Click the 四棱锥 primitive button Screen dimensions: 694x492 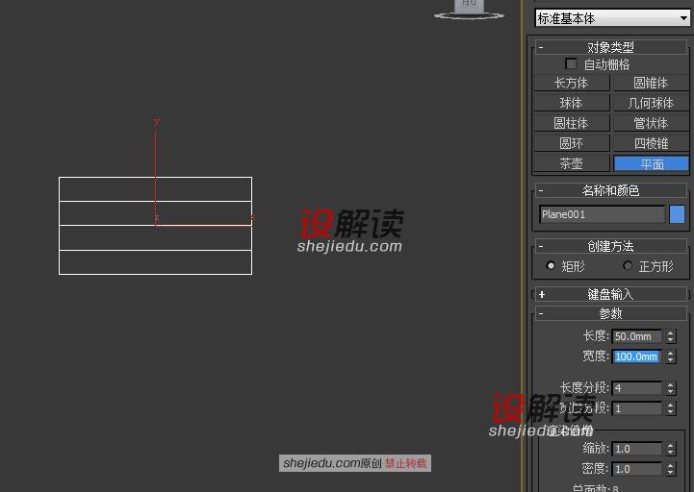(x=651, y=143)
